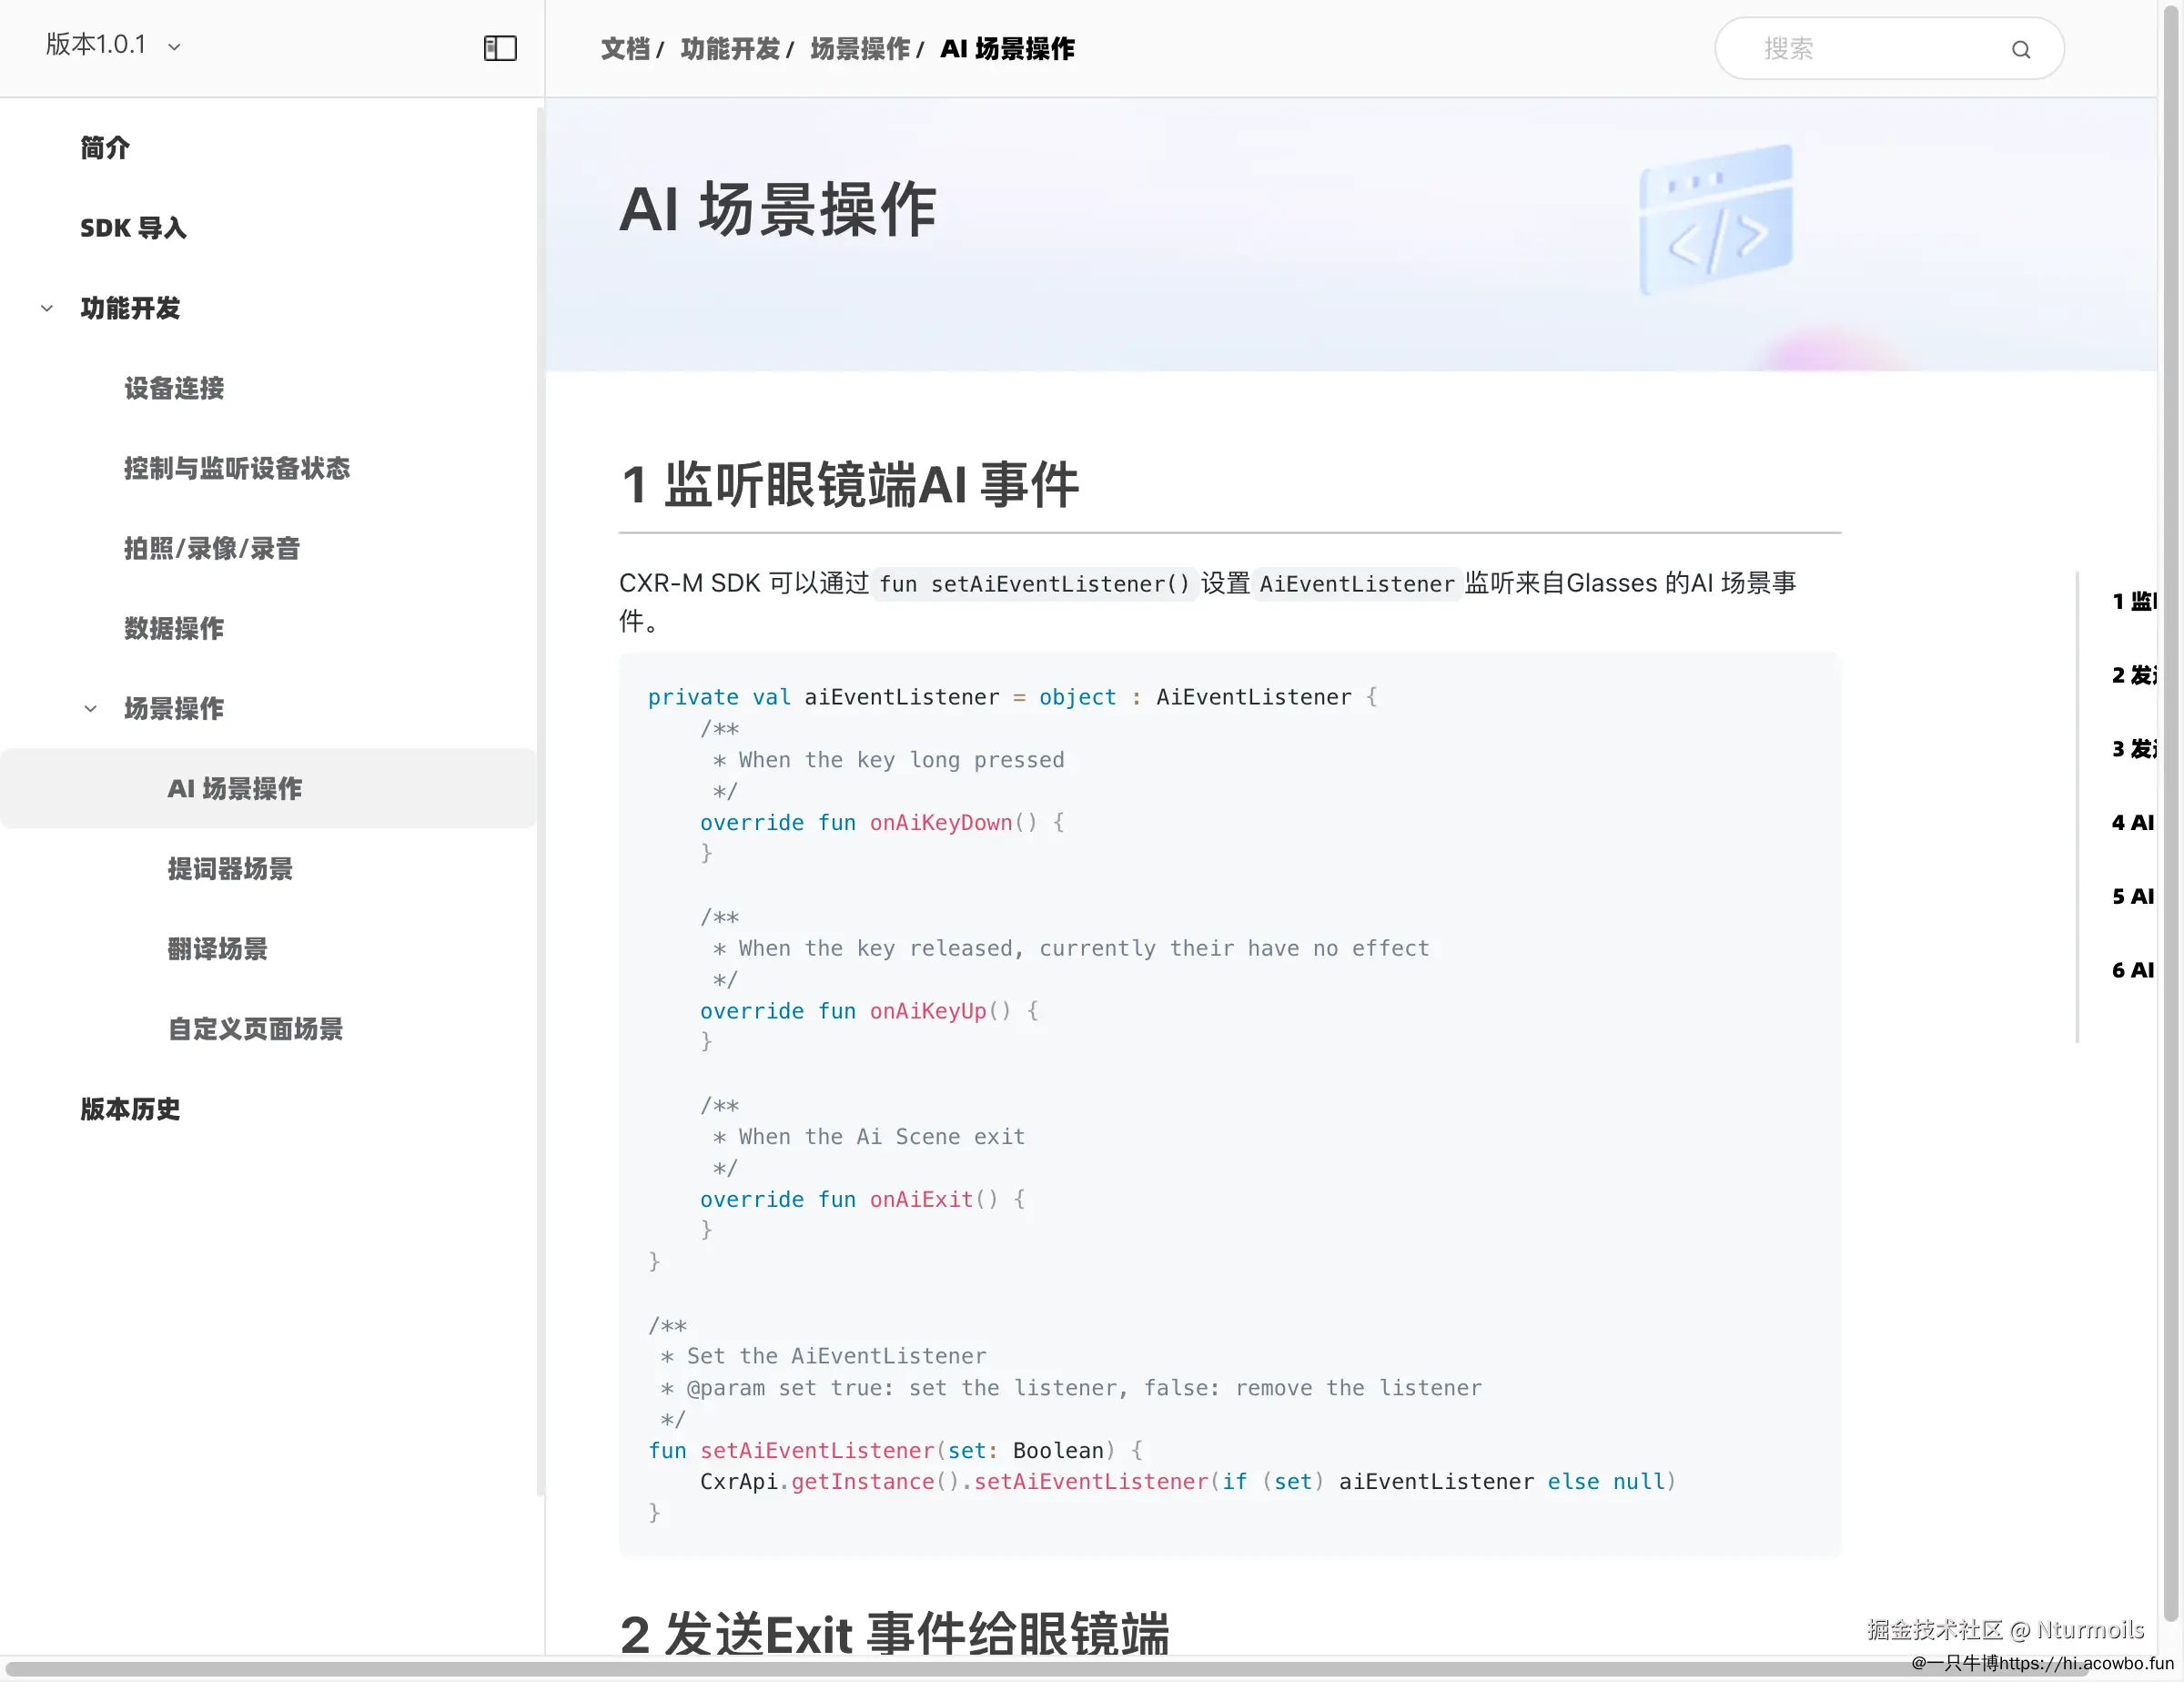
Task: View the 版本历史 page
Action: click(130, 1109)
